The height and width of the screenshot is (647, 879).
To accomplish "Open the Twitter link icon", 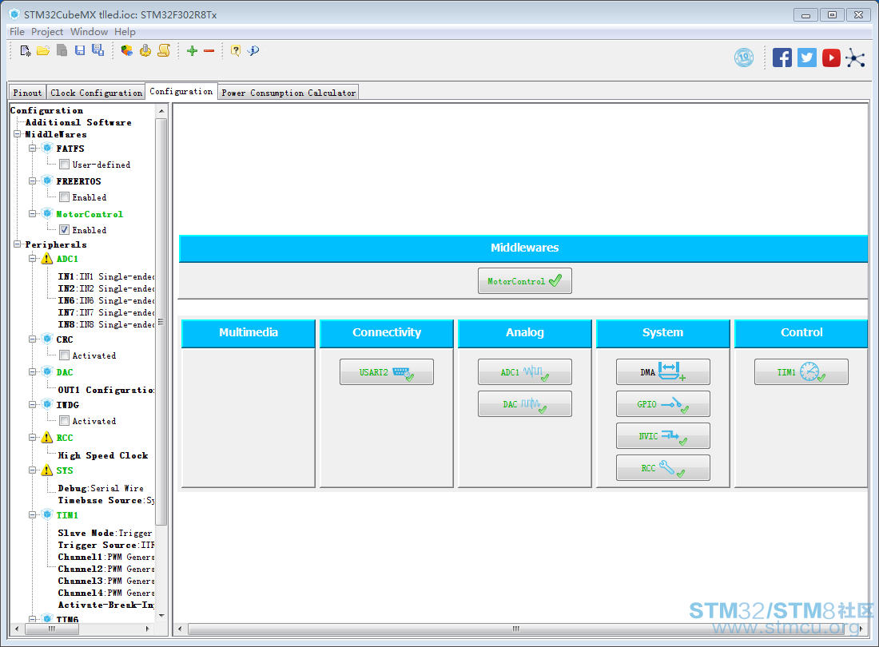I will click(807, 58).
